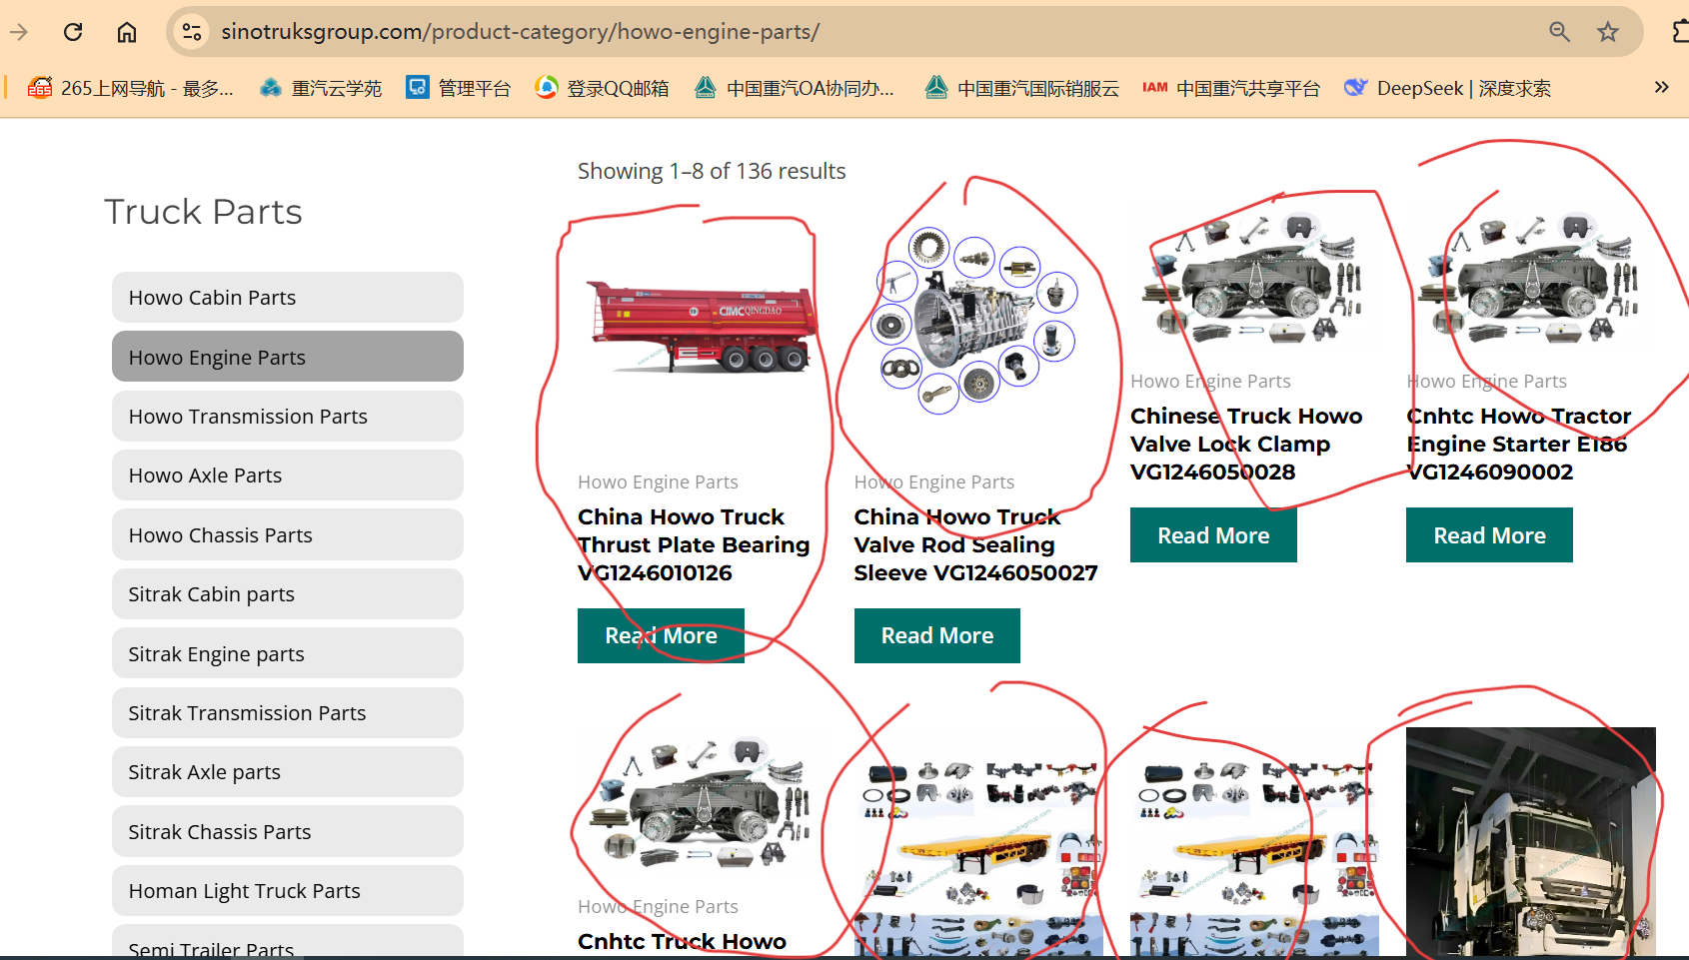Viewport: 1689px width, 960px height.
Task: Open Cnhtc Truck Howo product title
Action: (x=682, y=941)
